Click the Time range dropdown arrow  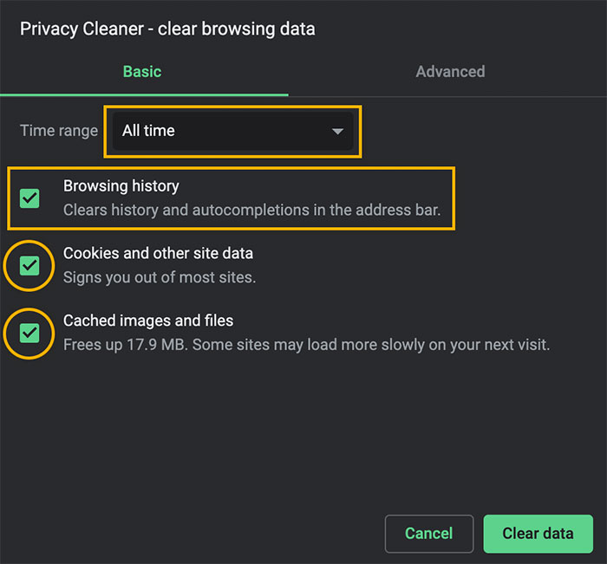click(337, 132)
